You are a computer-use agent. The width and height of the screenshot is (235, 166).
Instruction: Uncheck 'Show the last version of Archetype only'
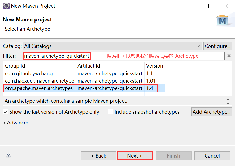point(6,112)
